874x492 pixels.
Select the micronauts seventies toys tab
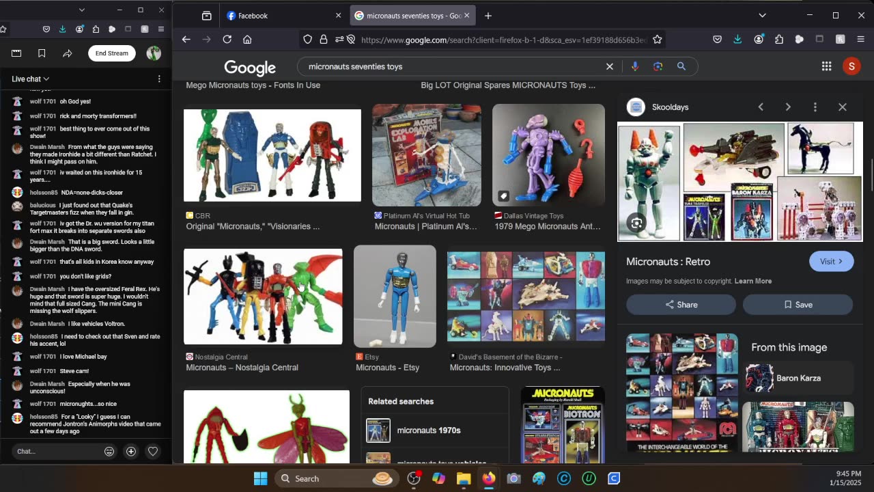tap(413, 16)
